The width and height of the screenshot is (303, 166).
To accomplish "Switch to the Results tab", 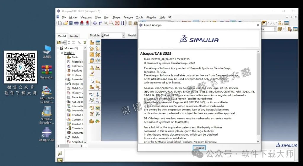I will 74,36.
